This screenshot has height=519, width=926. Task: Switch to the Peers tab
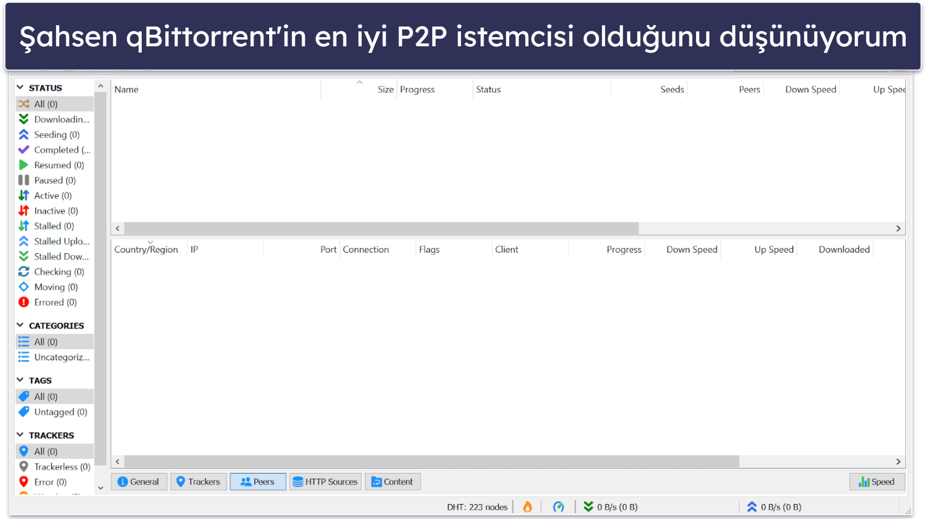[258, 482]
